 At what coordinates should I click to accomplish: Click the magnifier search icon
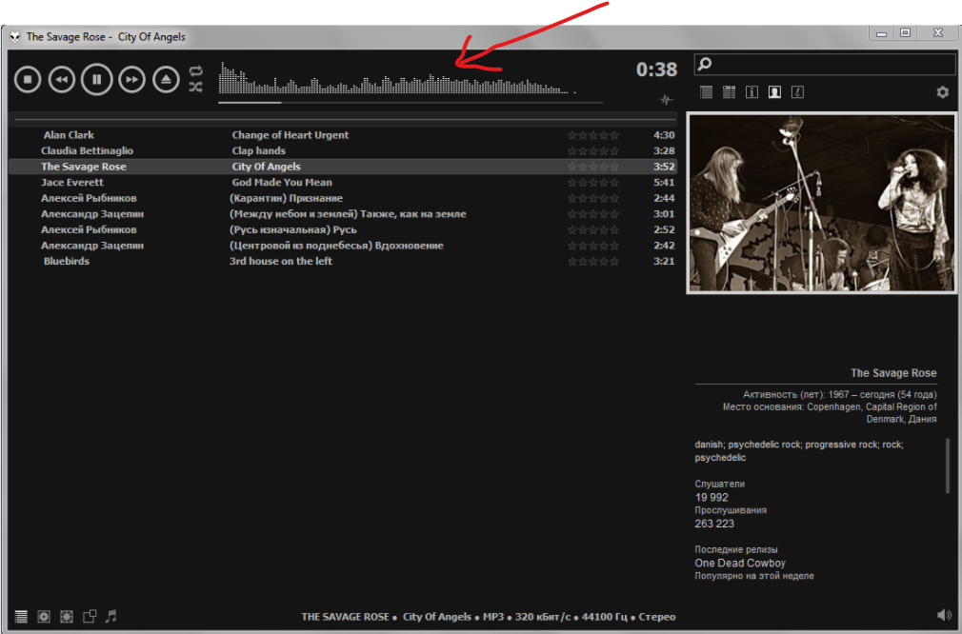pyautogui.click(x=705, y=64)
